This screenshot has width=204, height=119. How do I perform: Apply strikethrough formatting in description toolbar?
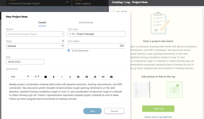70,77
